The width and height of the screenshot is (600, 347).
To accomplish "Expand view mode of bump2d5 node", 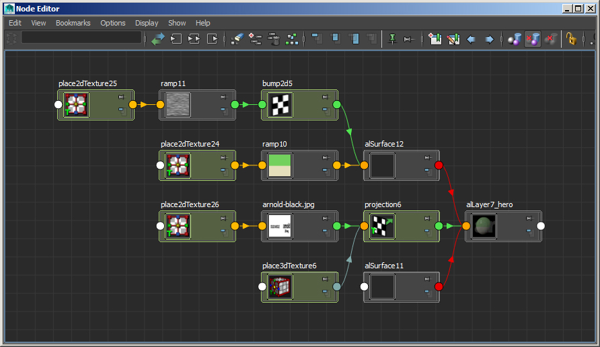I will [x=325, y=110].
